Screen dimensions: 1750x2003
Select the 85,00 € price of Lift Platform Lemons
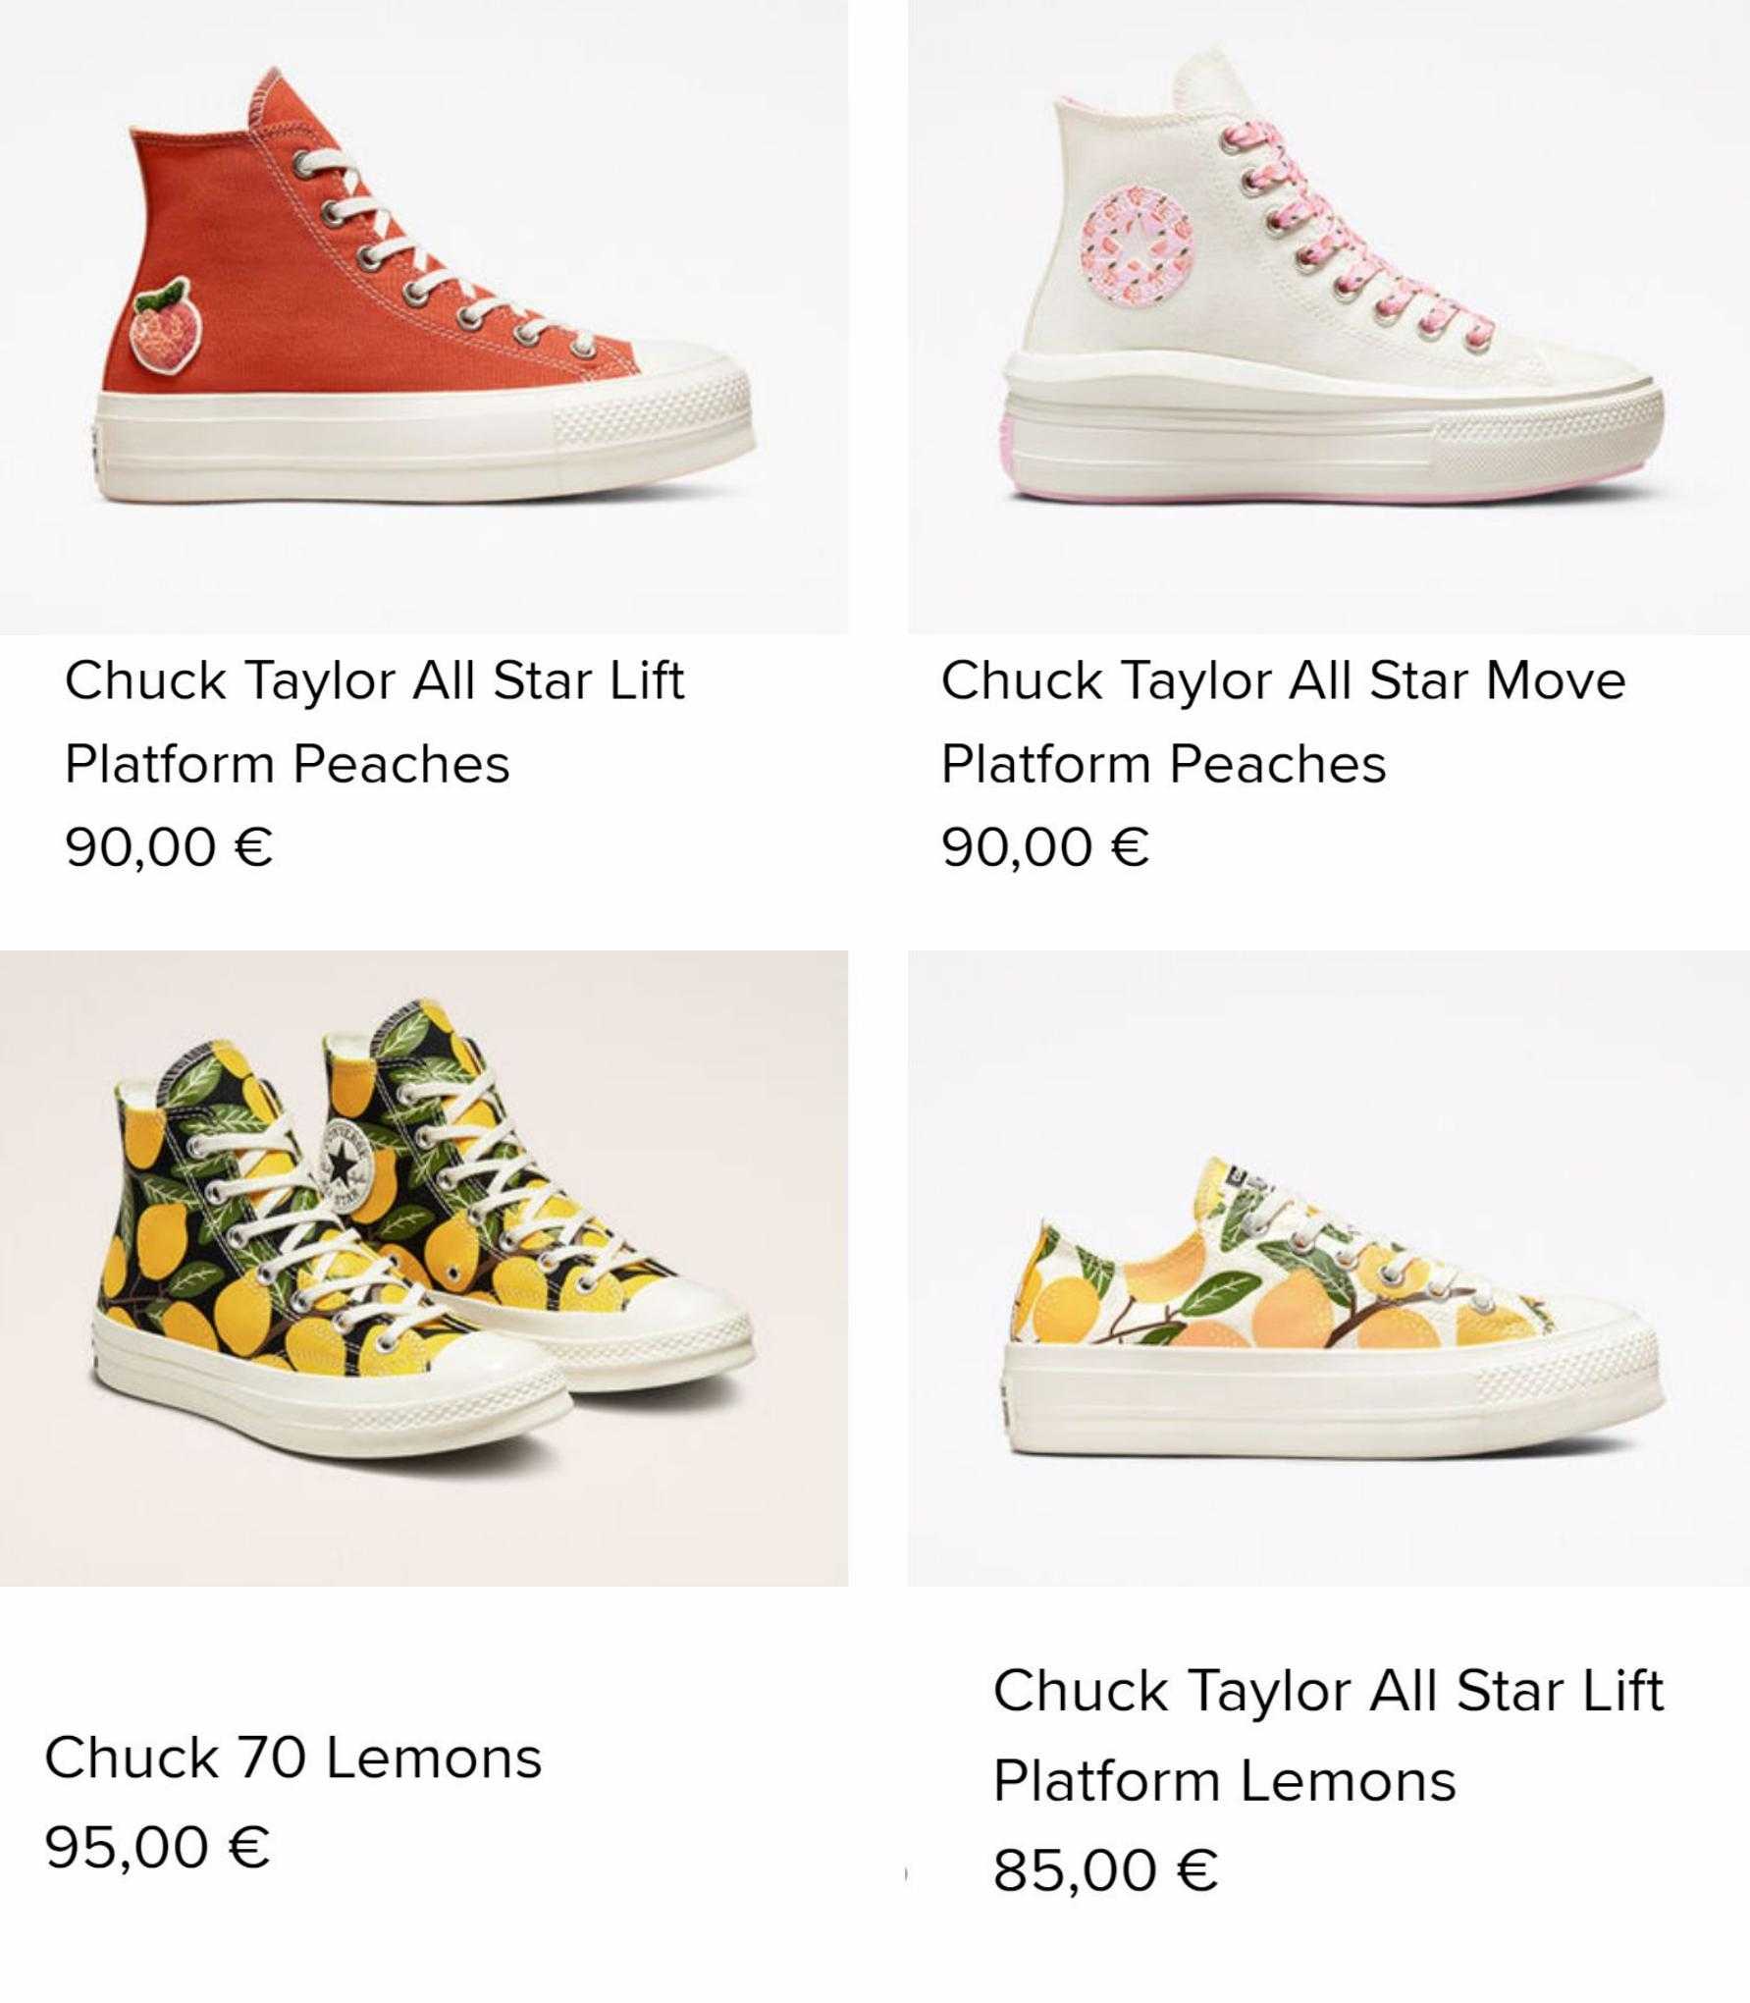pyautogui.click(x=1105, y=1869)
